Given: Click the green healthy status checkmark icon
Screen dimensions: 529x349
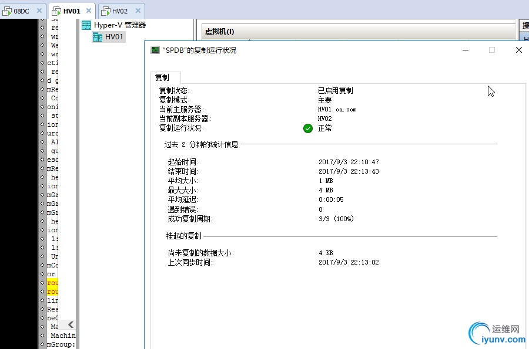Looking at the screenshot, I should point(308,128).
